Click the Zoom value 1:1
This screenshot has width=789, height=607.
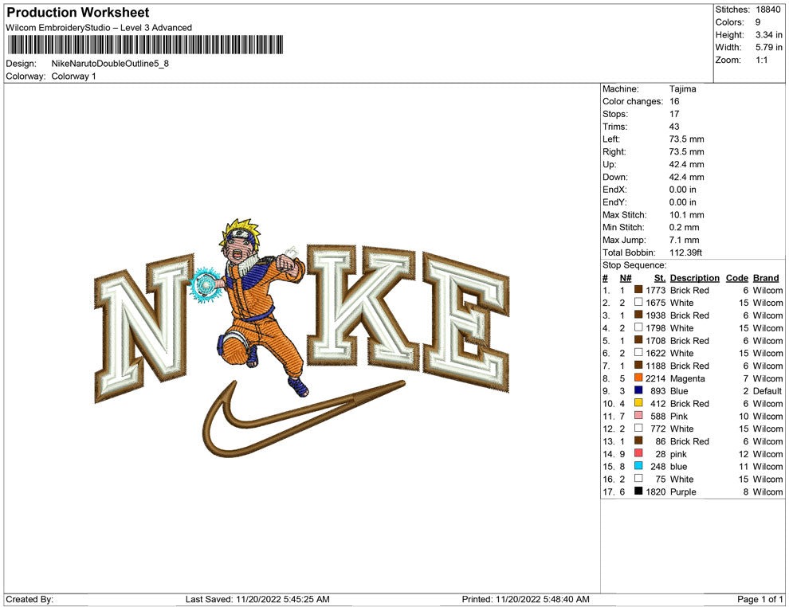(761, 60)
